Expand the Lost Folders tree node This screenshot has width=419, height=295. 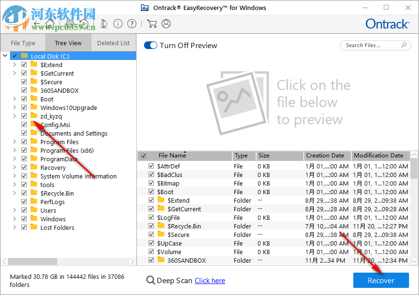click(x=15, y=227)
